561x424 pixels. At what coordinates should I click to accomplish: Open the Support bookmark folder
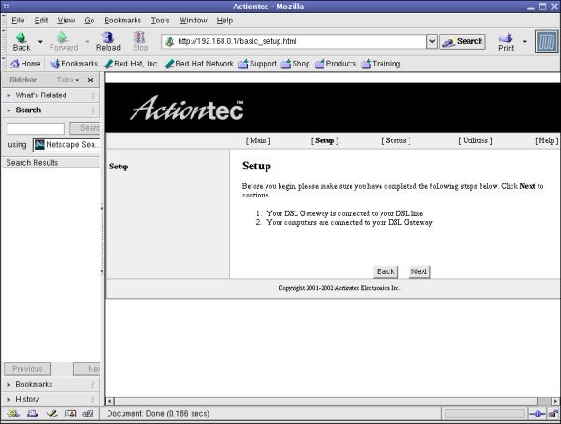point(257,64)
